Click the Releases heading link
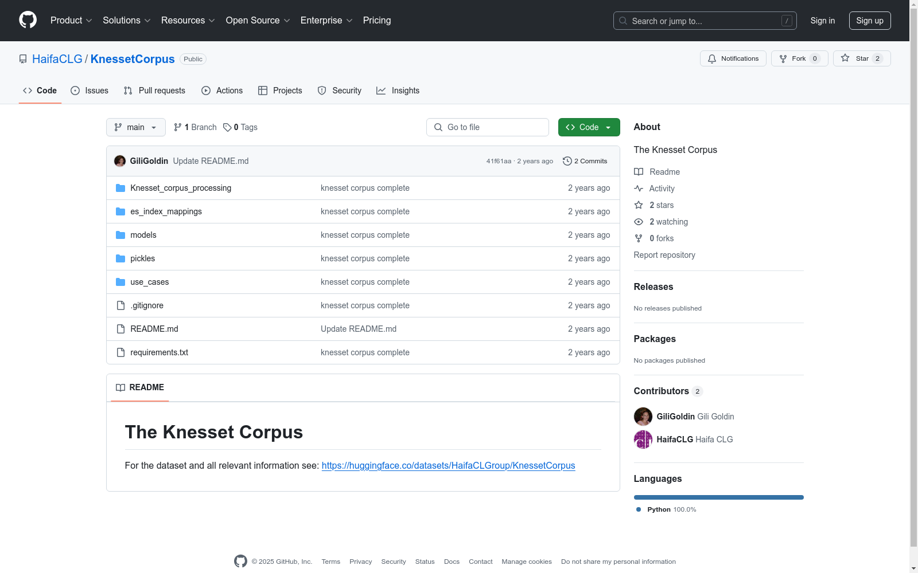The width and height of the screenshot is (918, 573). [x=654, y=287]
